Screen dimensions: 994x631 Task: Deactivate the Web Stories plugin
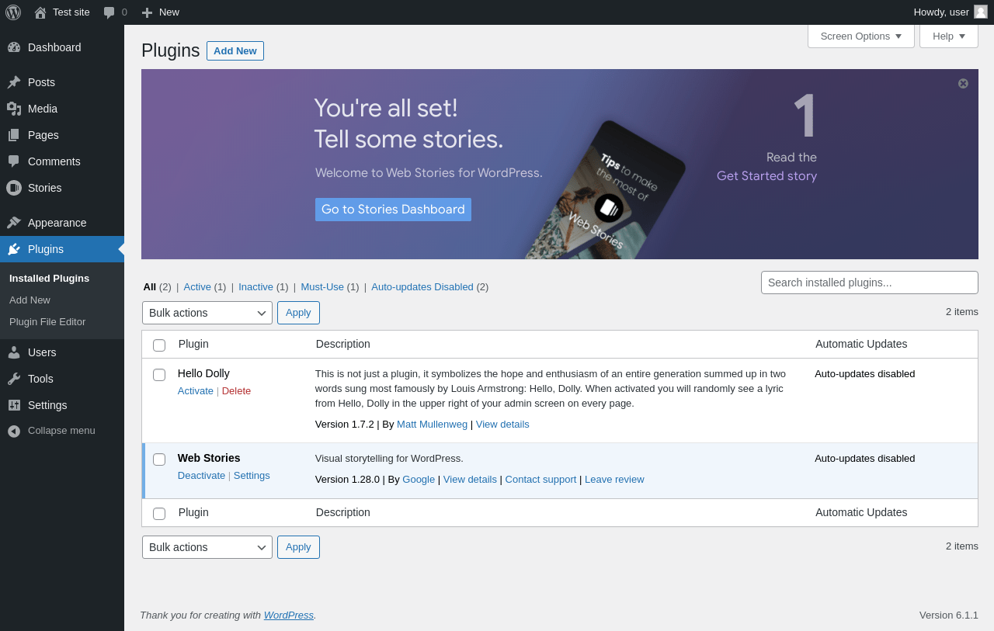pyautogui.click(x=201, y=476)
